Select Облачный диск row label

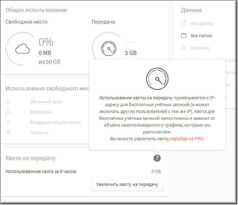click(x=46, y=102)
